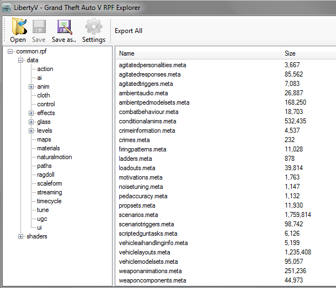
Task: Select the vehiclelayouts.meta file
Action: (143, 252)
